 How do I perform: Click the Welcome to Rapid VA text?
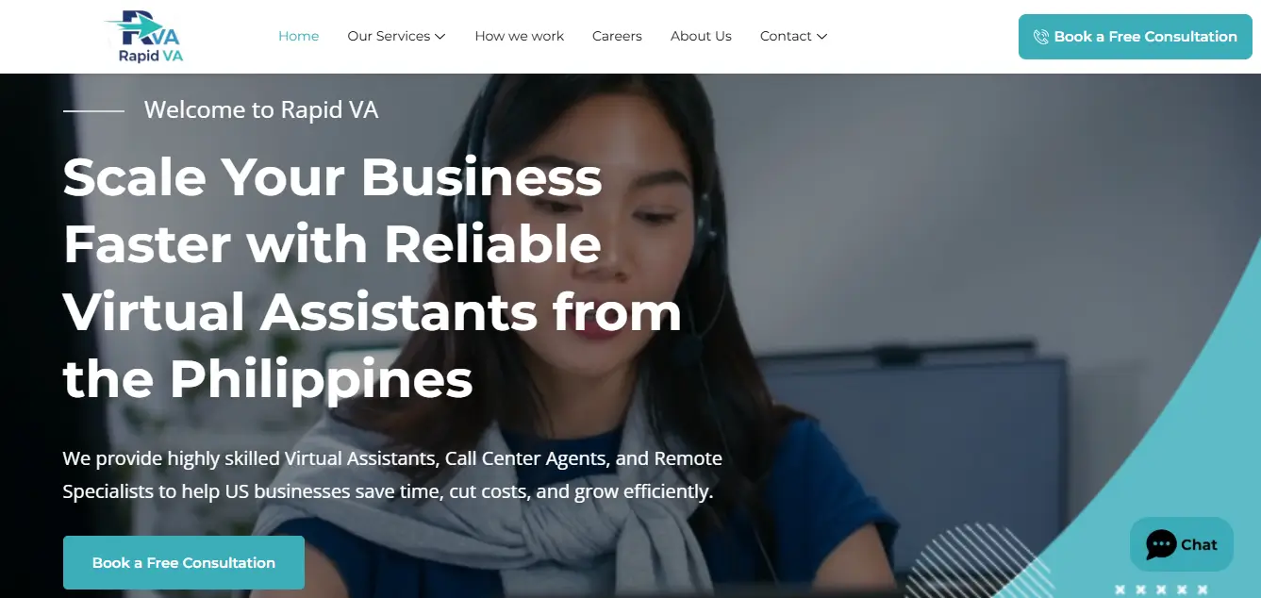click(x=261, y=110)
